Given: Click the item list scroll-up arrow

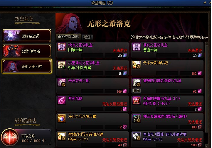Looking at the screenshot, I should pyautogui.click(x=206, y=43).
